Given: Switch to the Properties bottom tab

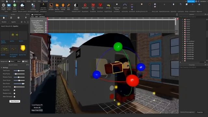Looking at the screenshot, I should [x=200, y=112].
